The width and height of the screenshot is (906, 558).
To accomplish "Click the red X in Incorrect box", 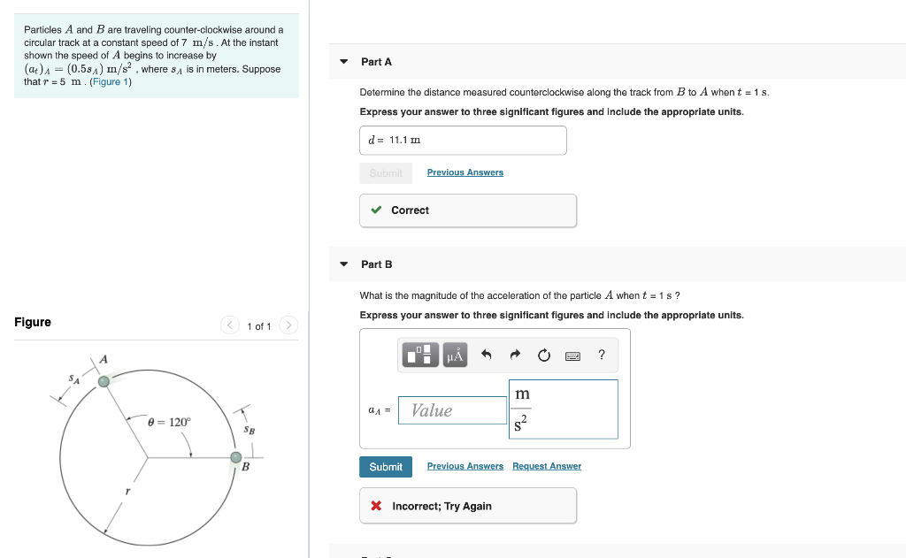I will pyautogui.click(x=376, y=505).
